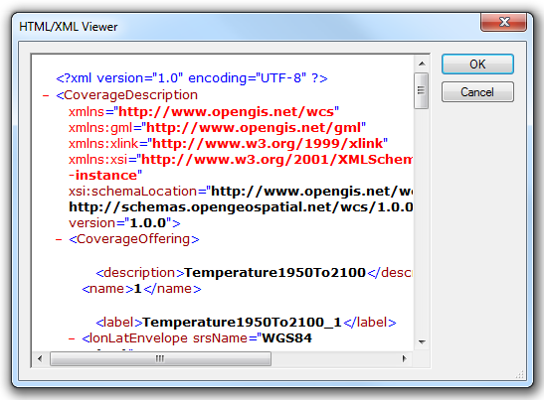Click the description Temperature1950To2100 element
544x400 pixels.
coord(254,273)
